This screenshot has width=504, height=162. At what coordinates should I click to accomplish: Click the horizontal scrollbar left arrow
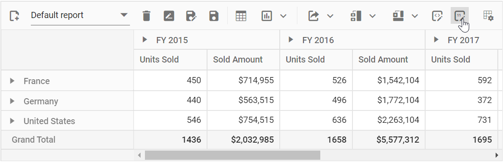139,155
